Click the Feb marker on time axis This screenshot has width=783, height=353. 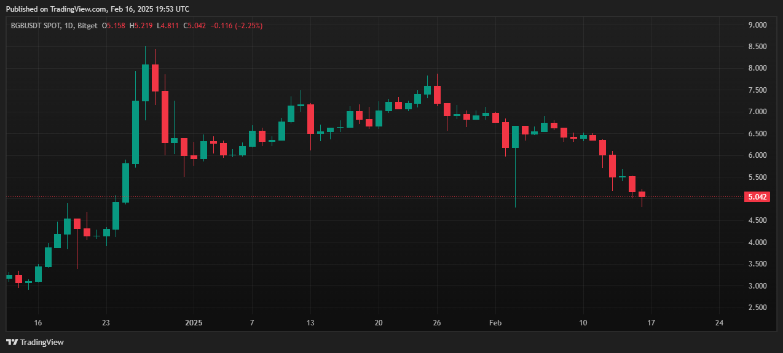(495, 322)
